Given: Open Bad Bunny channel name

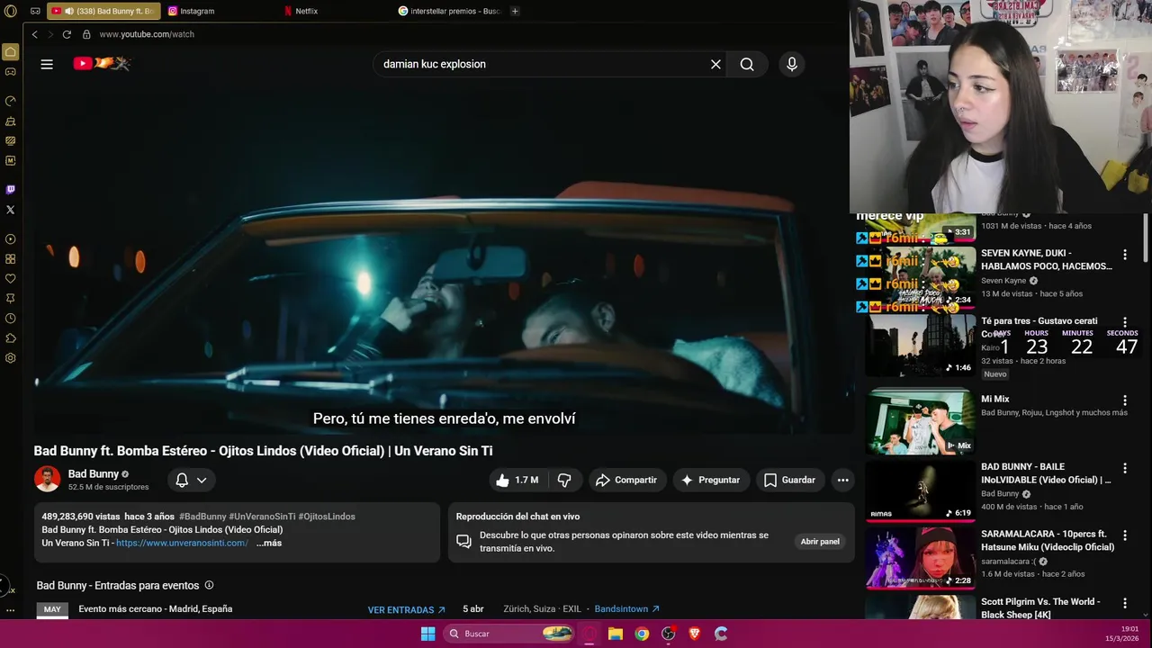Looking at the screenshot, I should (94, 473).
